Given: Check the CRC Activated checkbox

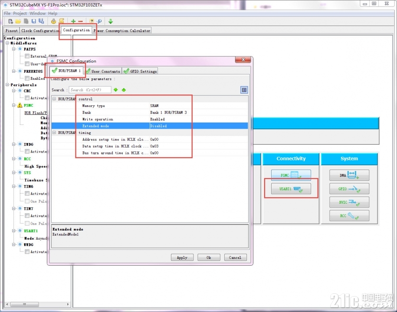Looking at the screenshot, I should (27, 98).
